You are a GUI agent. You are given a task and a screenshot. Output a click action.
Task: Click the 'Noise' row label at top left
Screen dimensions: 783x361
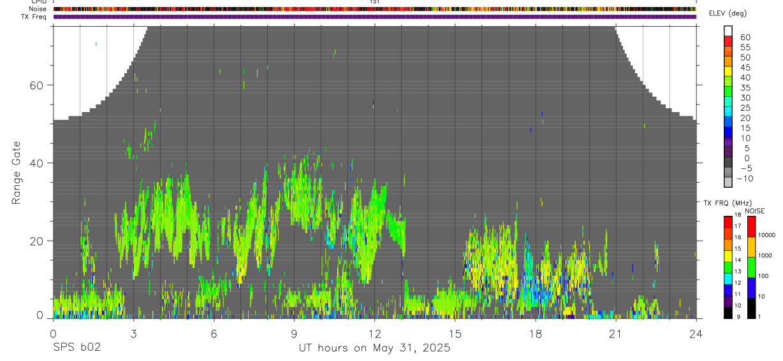[x=38, y=9]
